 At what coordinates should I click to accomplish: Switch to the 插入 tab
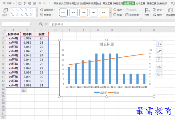point(61,3)
